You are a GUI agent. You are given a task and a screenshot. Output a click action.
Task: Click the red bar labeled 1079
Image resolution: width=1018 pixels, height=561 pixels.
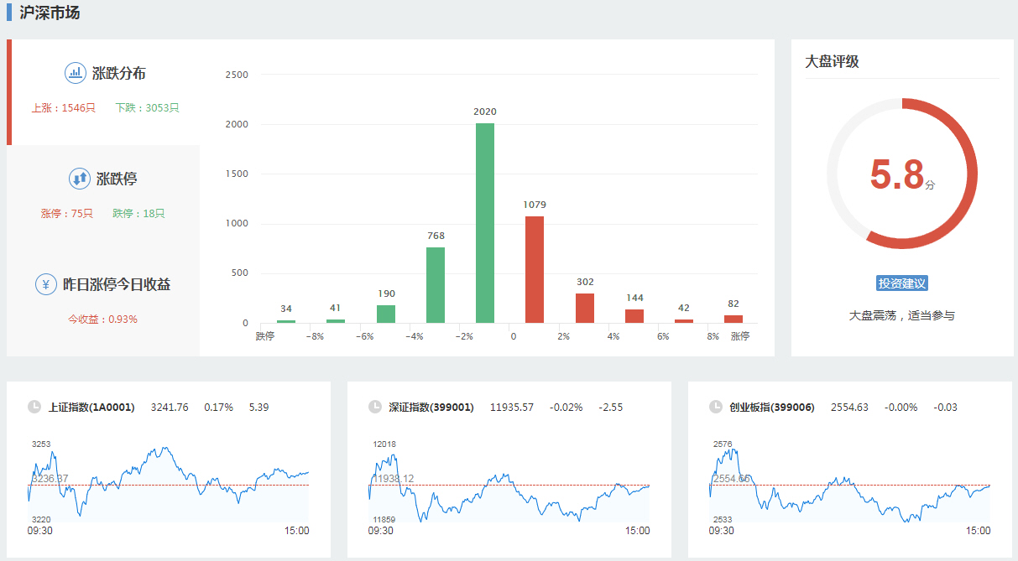click(x=535, y=269)
